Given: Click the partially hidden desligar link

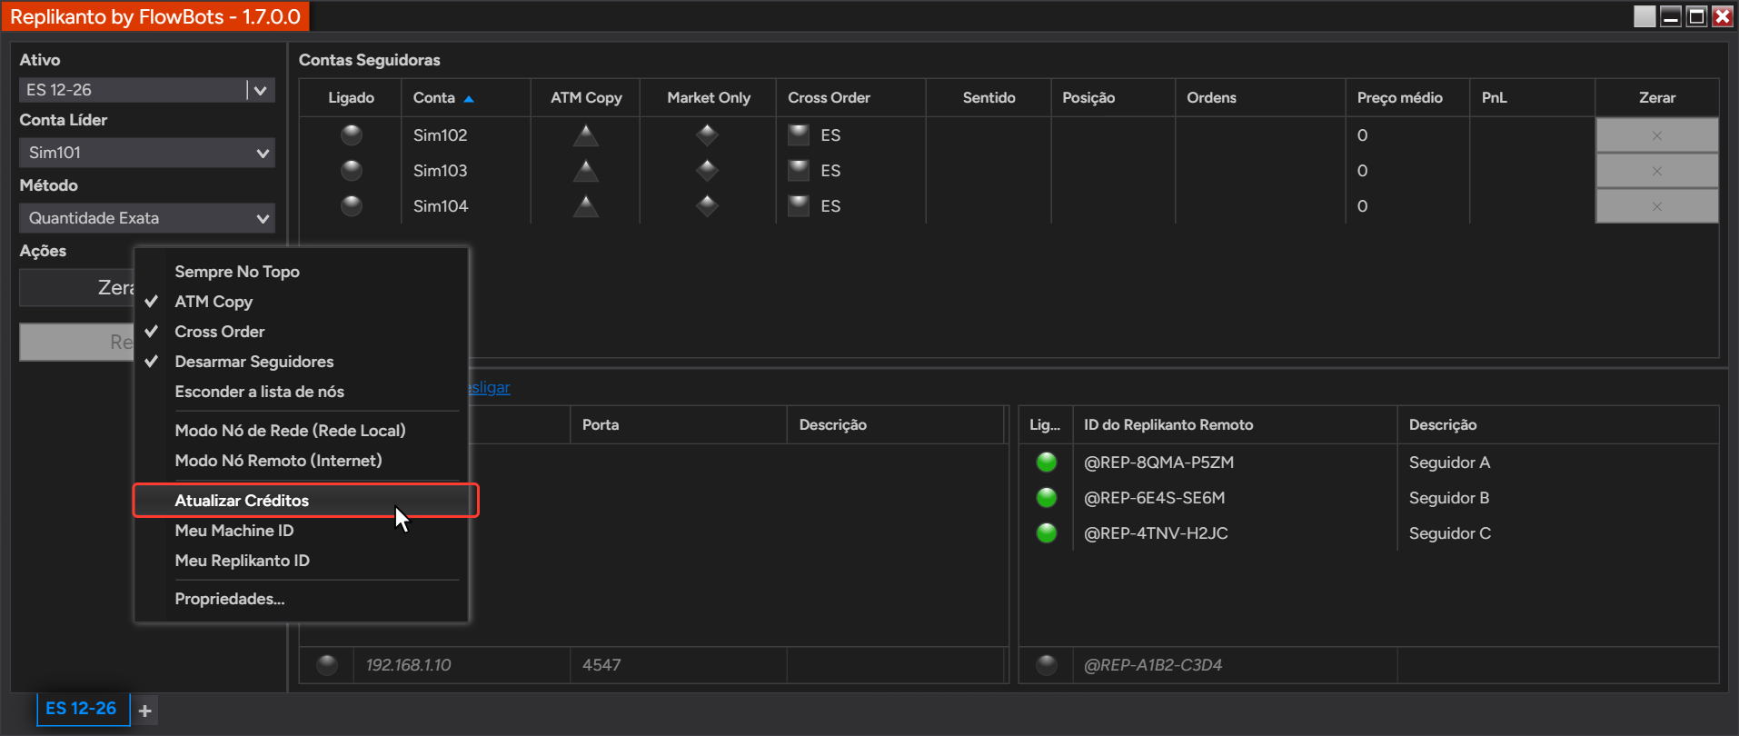Looking at the screenshot, I should 490,388.
